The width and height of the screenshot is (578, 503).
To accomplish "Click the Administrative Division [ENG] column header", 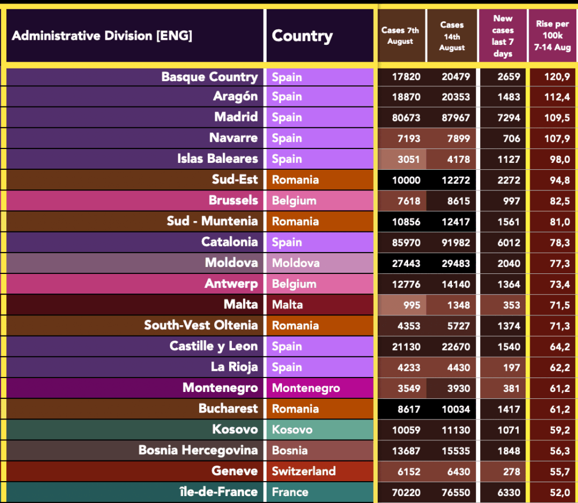I will [x=102, y=36].
